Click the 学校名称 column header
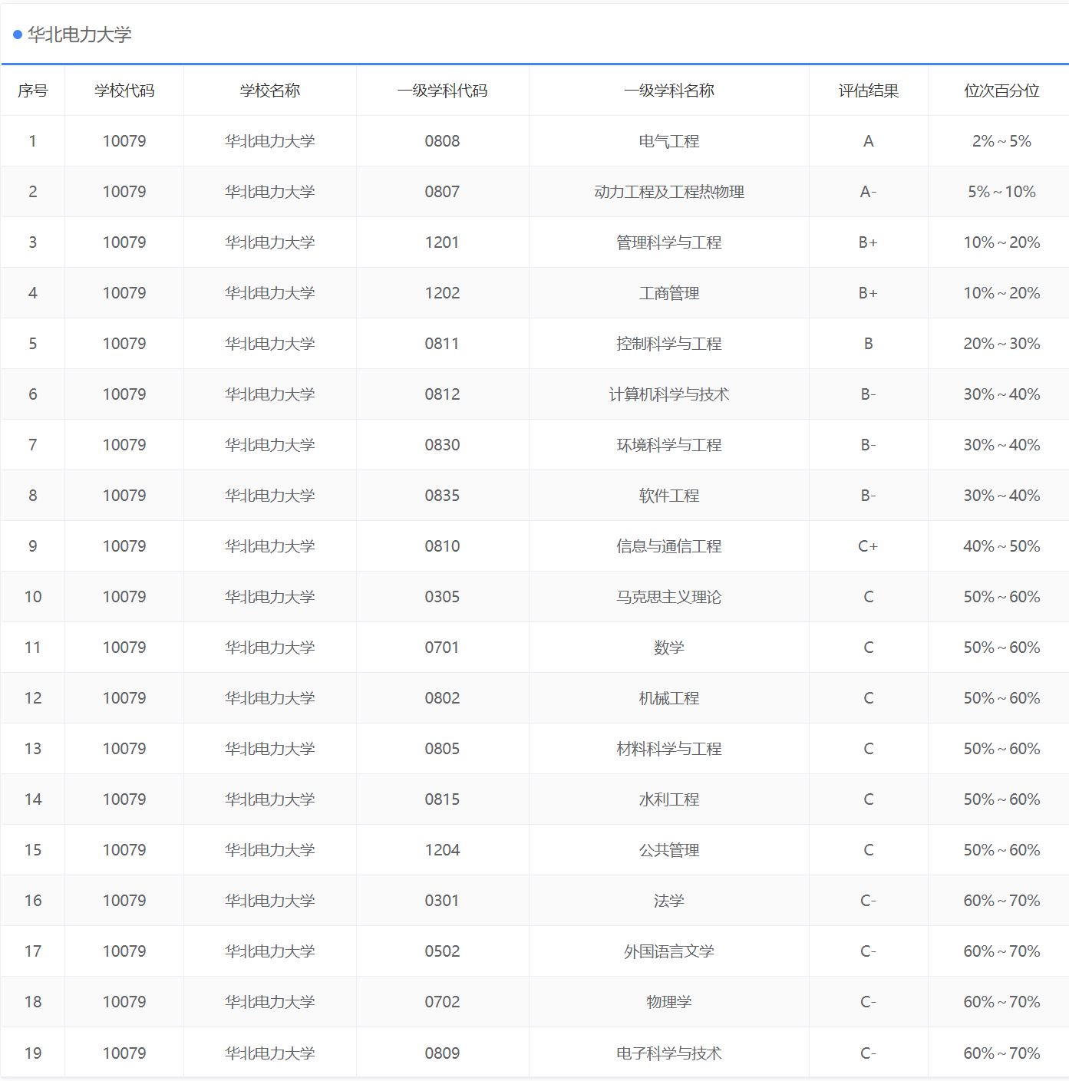Viewport: 1069px width, 1081px height. [x=269, y=90]
